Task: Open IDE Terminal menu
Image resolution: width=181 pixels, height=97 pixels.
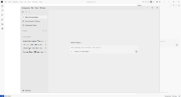Action: [35, 2]
